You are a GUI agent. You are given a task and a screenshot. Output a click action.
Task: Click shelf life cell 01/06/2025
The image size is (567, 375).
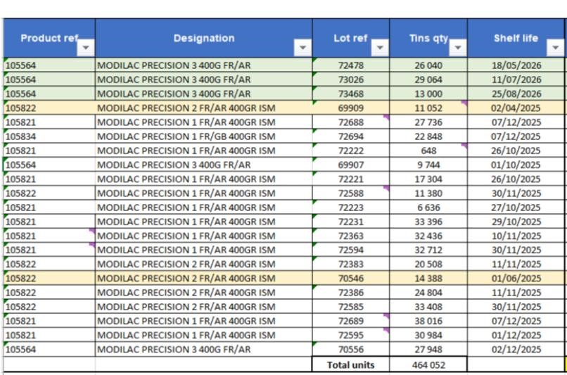pos(516,279)
